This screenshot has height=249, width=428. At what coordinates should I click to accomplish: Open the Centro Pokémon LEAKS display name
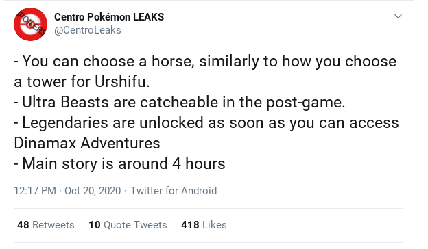[x=109, y=17]
